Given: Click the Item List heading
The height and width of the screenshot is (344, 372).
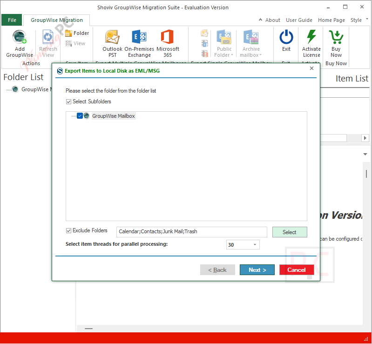Looking at the screenshot, I should (x=352, y=79).
